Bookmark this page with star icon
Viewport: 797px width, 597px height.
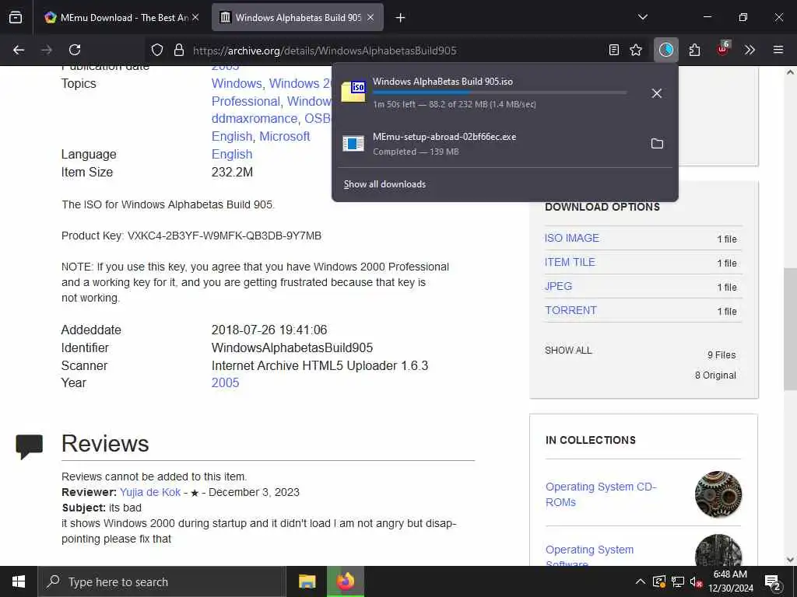coord(636,50)
